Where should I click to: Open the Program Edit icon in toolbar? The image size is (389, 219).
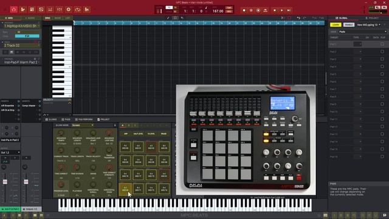pos(32,10)
